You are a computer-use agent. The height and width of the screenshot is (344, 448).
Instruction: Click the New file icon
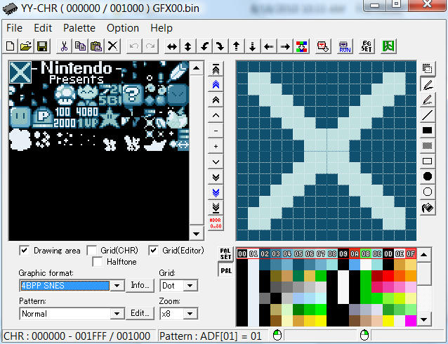[11, 46]
